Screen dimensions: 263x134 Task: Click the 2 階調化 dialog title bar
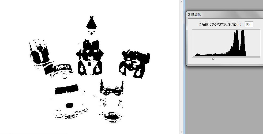(x=225, y=14)
